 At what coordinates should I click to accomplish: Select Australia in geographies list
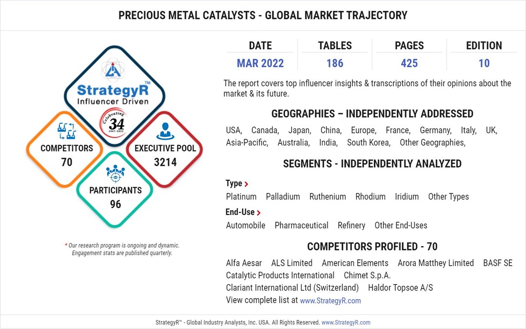[x=294, y=143]
